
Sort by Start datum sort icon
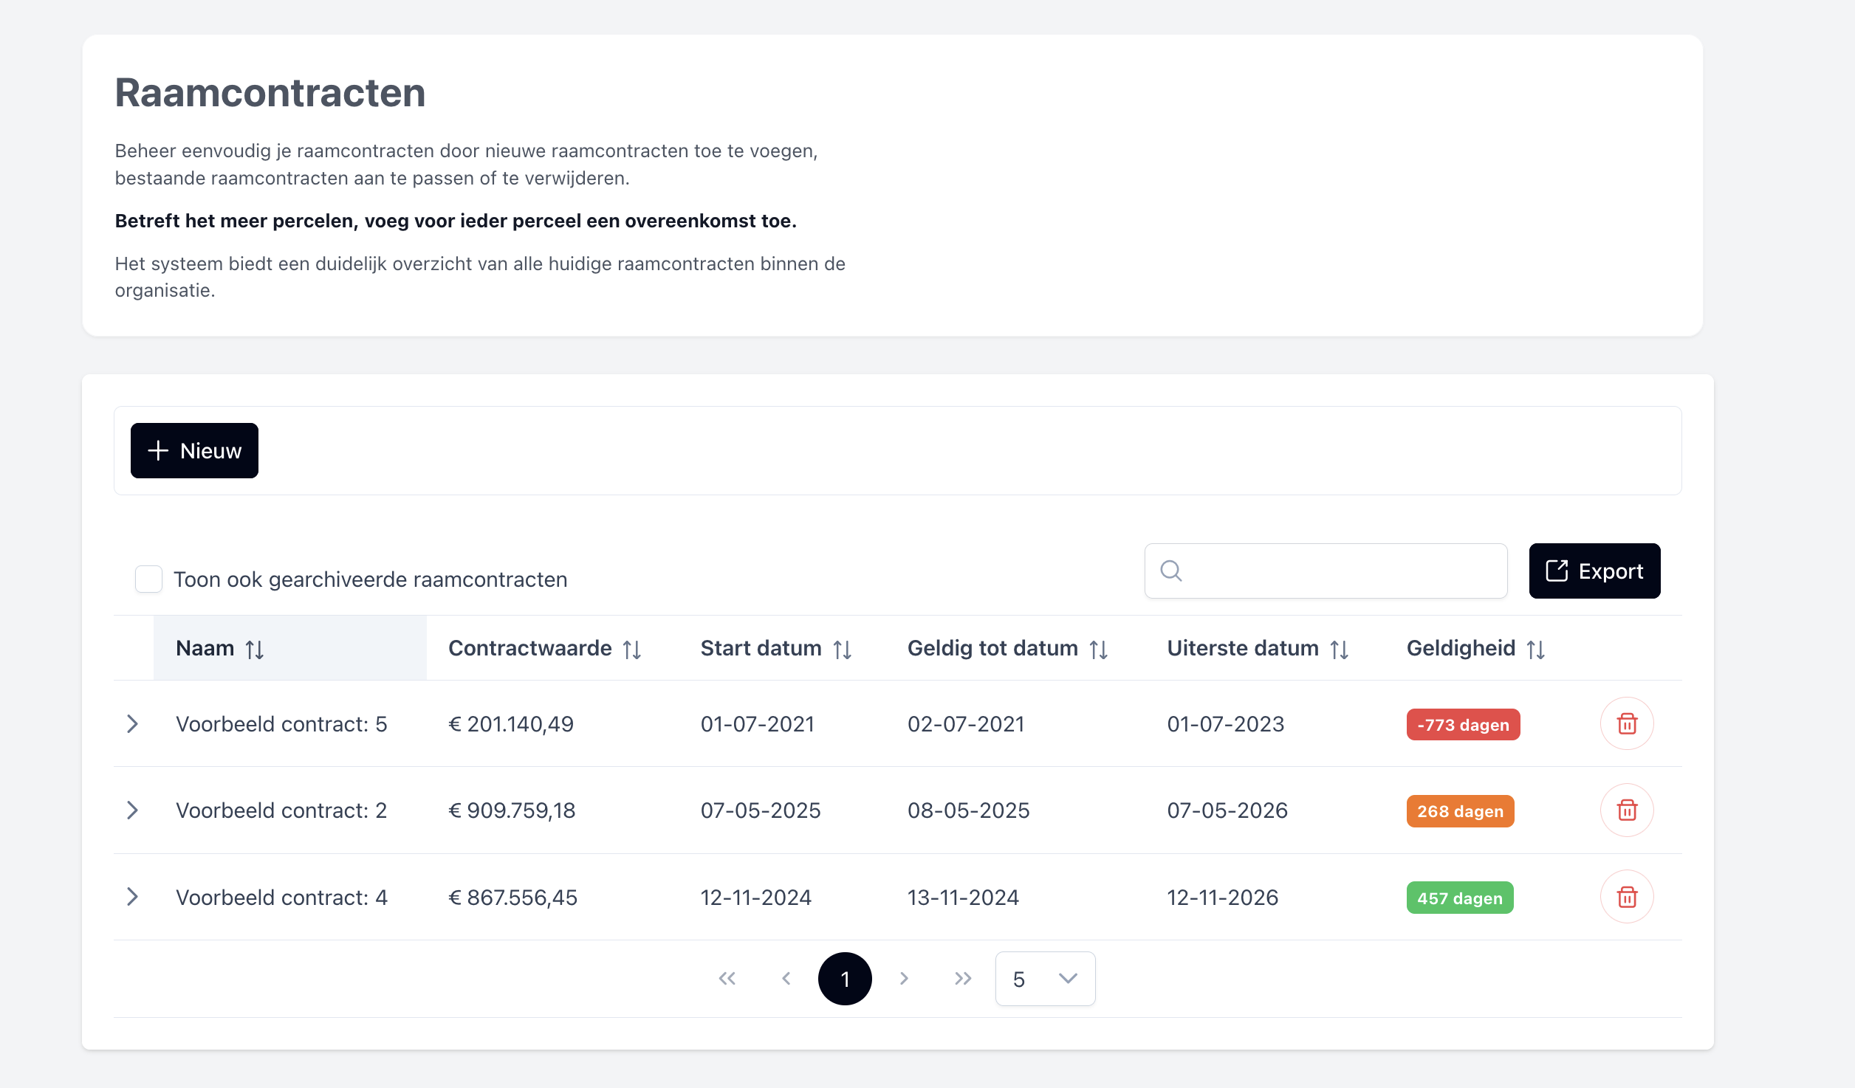point(843,650)
